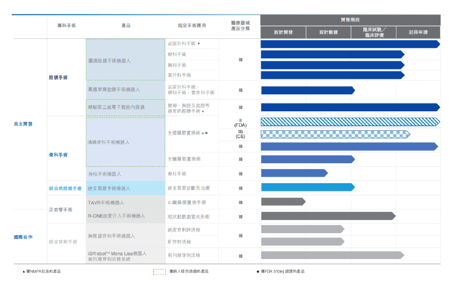Click the IIb (CE) classification label
458x281 pixels.
point(240,134)
